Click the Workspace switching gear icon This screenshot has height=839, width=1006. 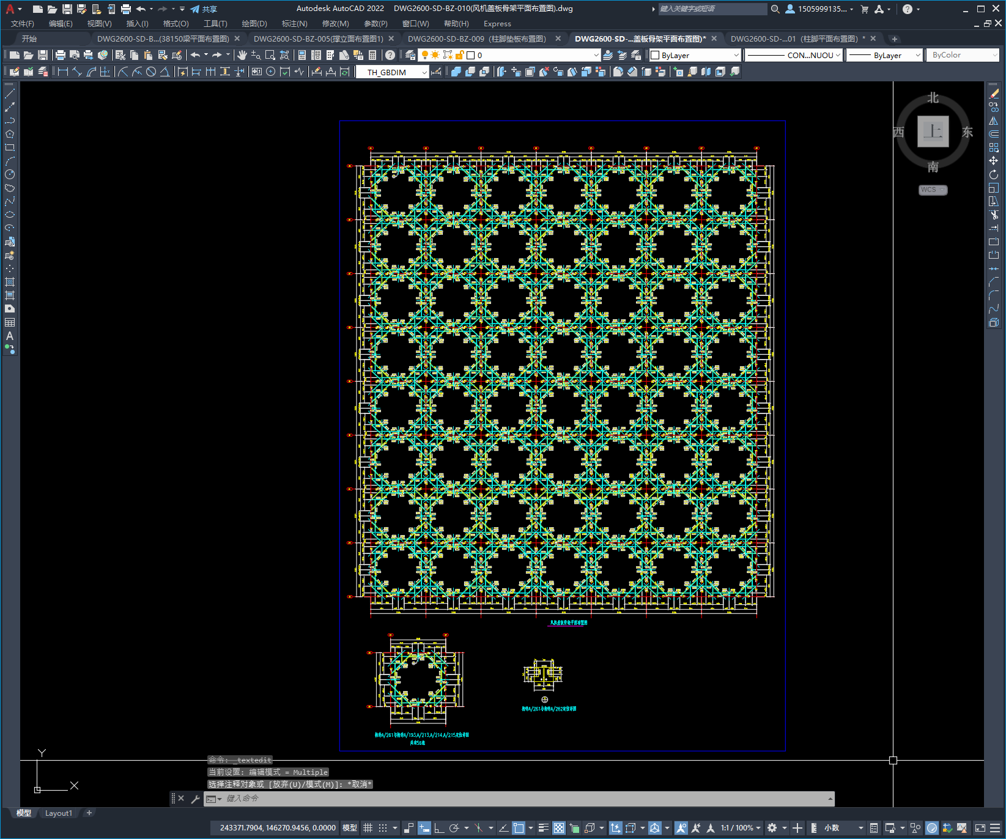772,828
